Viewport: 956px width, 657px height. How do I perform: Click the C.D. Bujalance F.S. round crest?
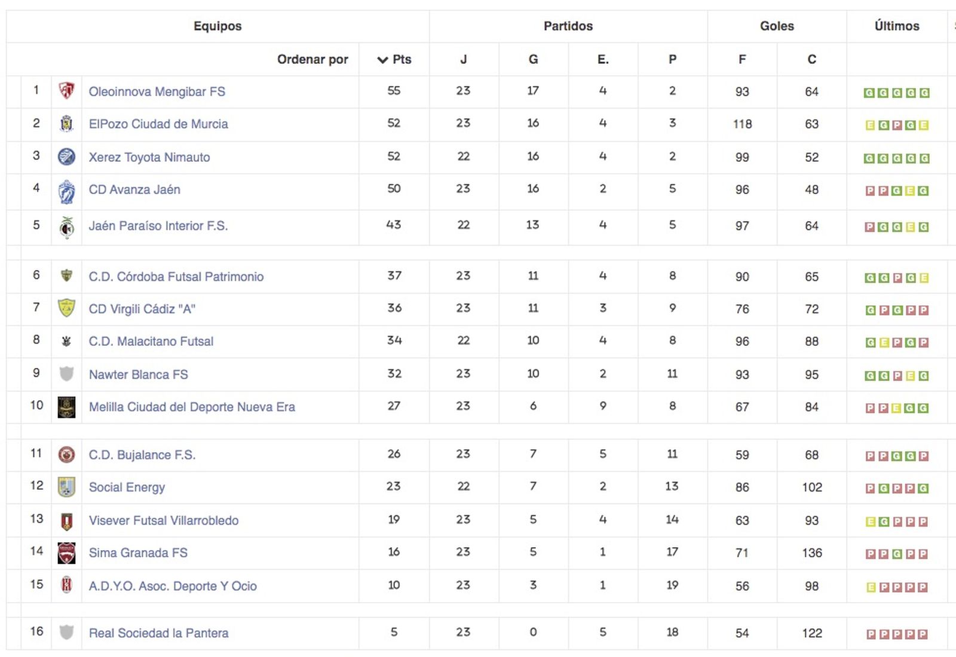66,455
